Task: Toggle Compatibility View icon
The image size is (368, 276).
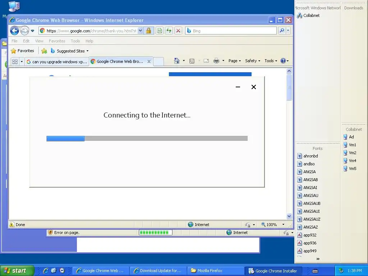Action: tap(160, 31)
